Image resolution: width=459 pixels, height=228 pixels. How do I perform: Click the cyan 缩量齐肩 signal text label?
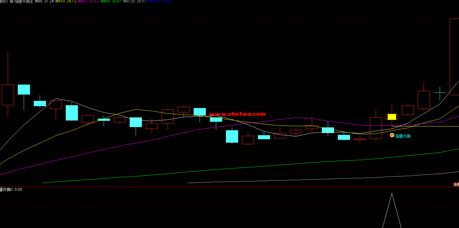pyautogui.click(x=403, y=136)
